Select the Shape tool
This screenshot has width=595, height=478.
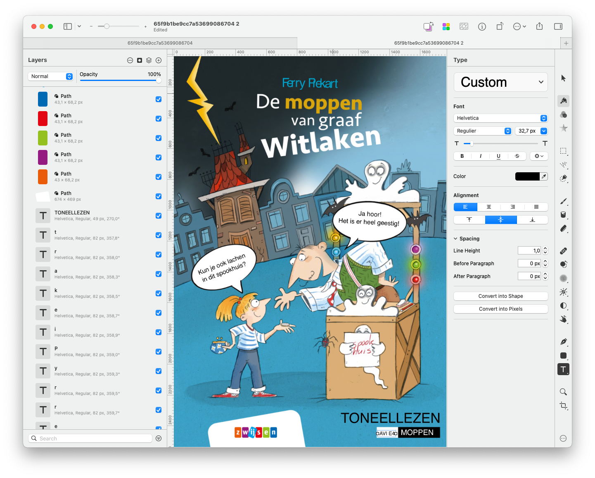point(563,356)
